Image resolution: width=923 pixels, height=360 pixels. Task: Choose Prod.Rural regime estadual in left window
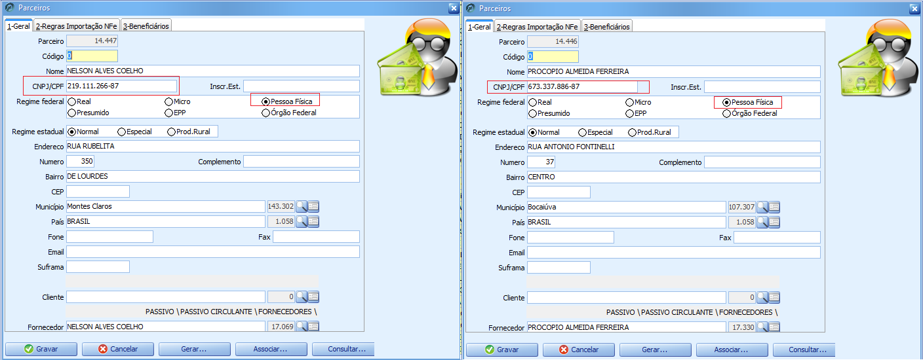coord(189,132)
